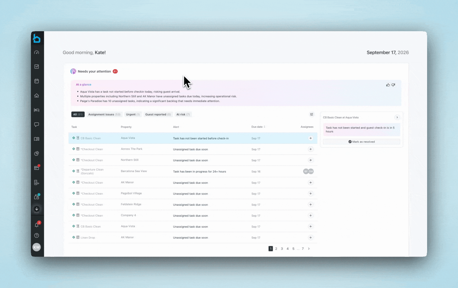The width and height of the screenshot is (458, 288).
Task: Click the download arrow icon in sidebar
Action: click(37, 209)
